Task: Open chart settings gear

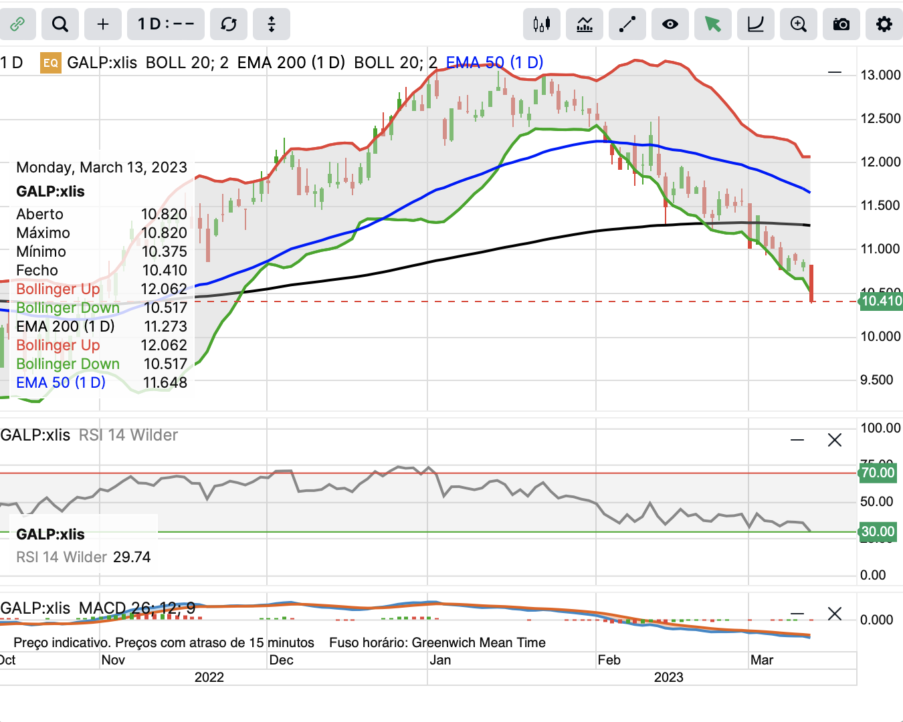Action: (884, 25)
